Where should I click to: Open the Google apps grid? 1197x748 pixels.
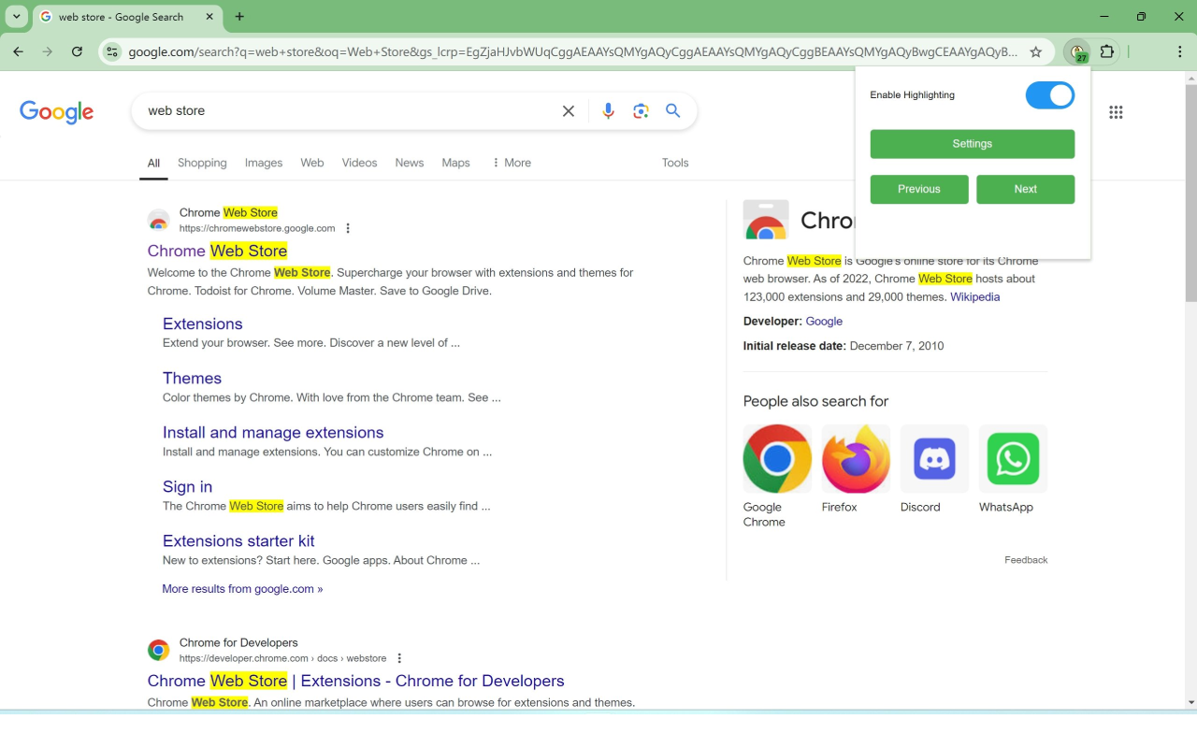click(1116, 112)
